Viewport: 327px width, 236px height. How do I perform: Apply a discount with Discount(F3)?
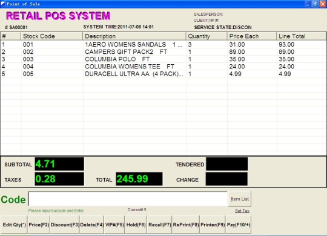point(65,225)
